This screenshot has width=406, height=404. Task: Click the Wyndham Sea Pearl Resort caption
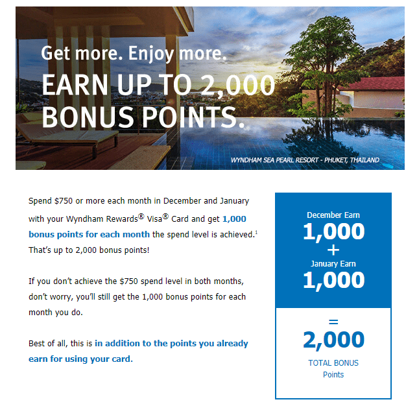point(305,160)
